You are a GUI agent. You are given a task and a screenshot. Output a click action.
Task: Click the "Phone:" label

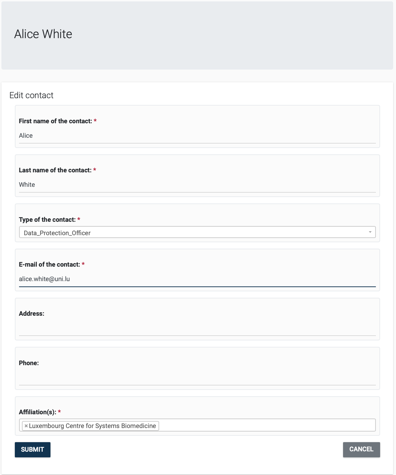[x=29, y=363]
